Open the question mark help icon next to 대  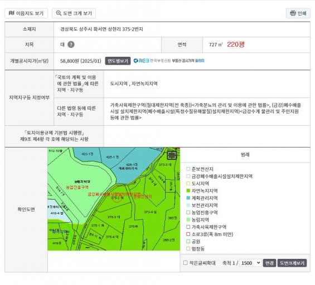pos(71,45)
